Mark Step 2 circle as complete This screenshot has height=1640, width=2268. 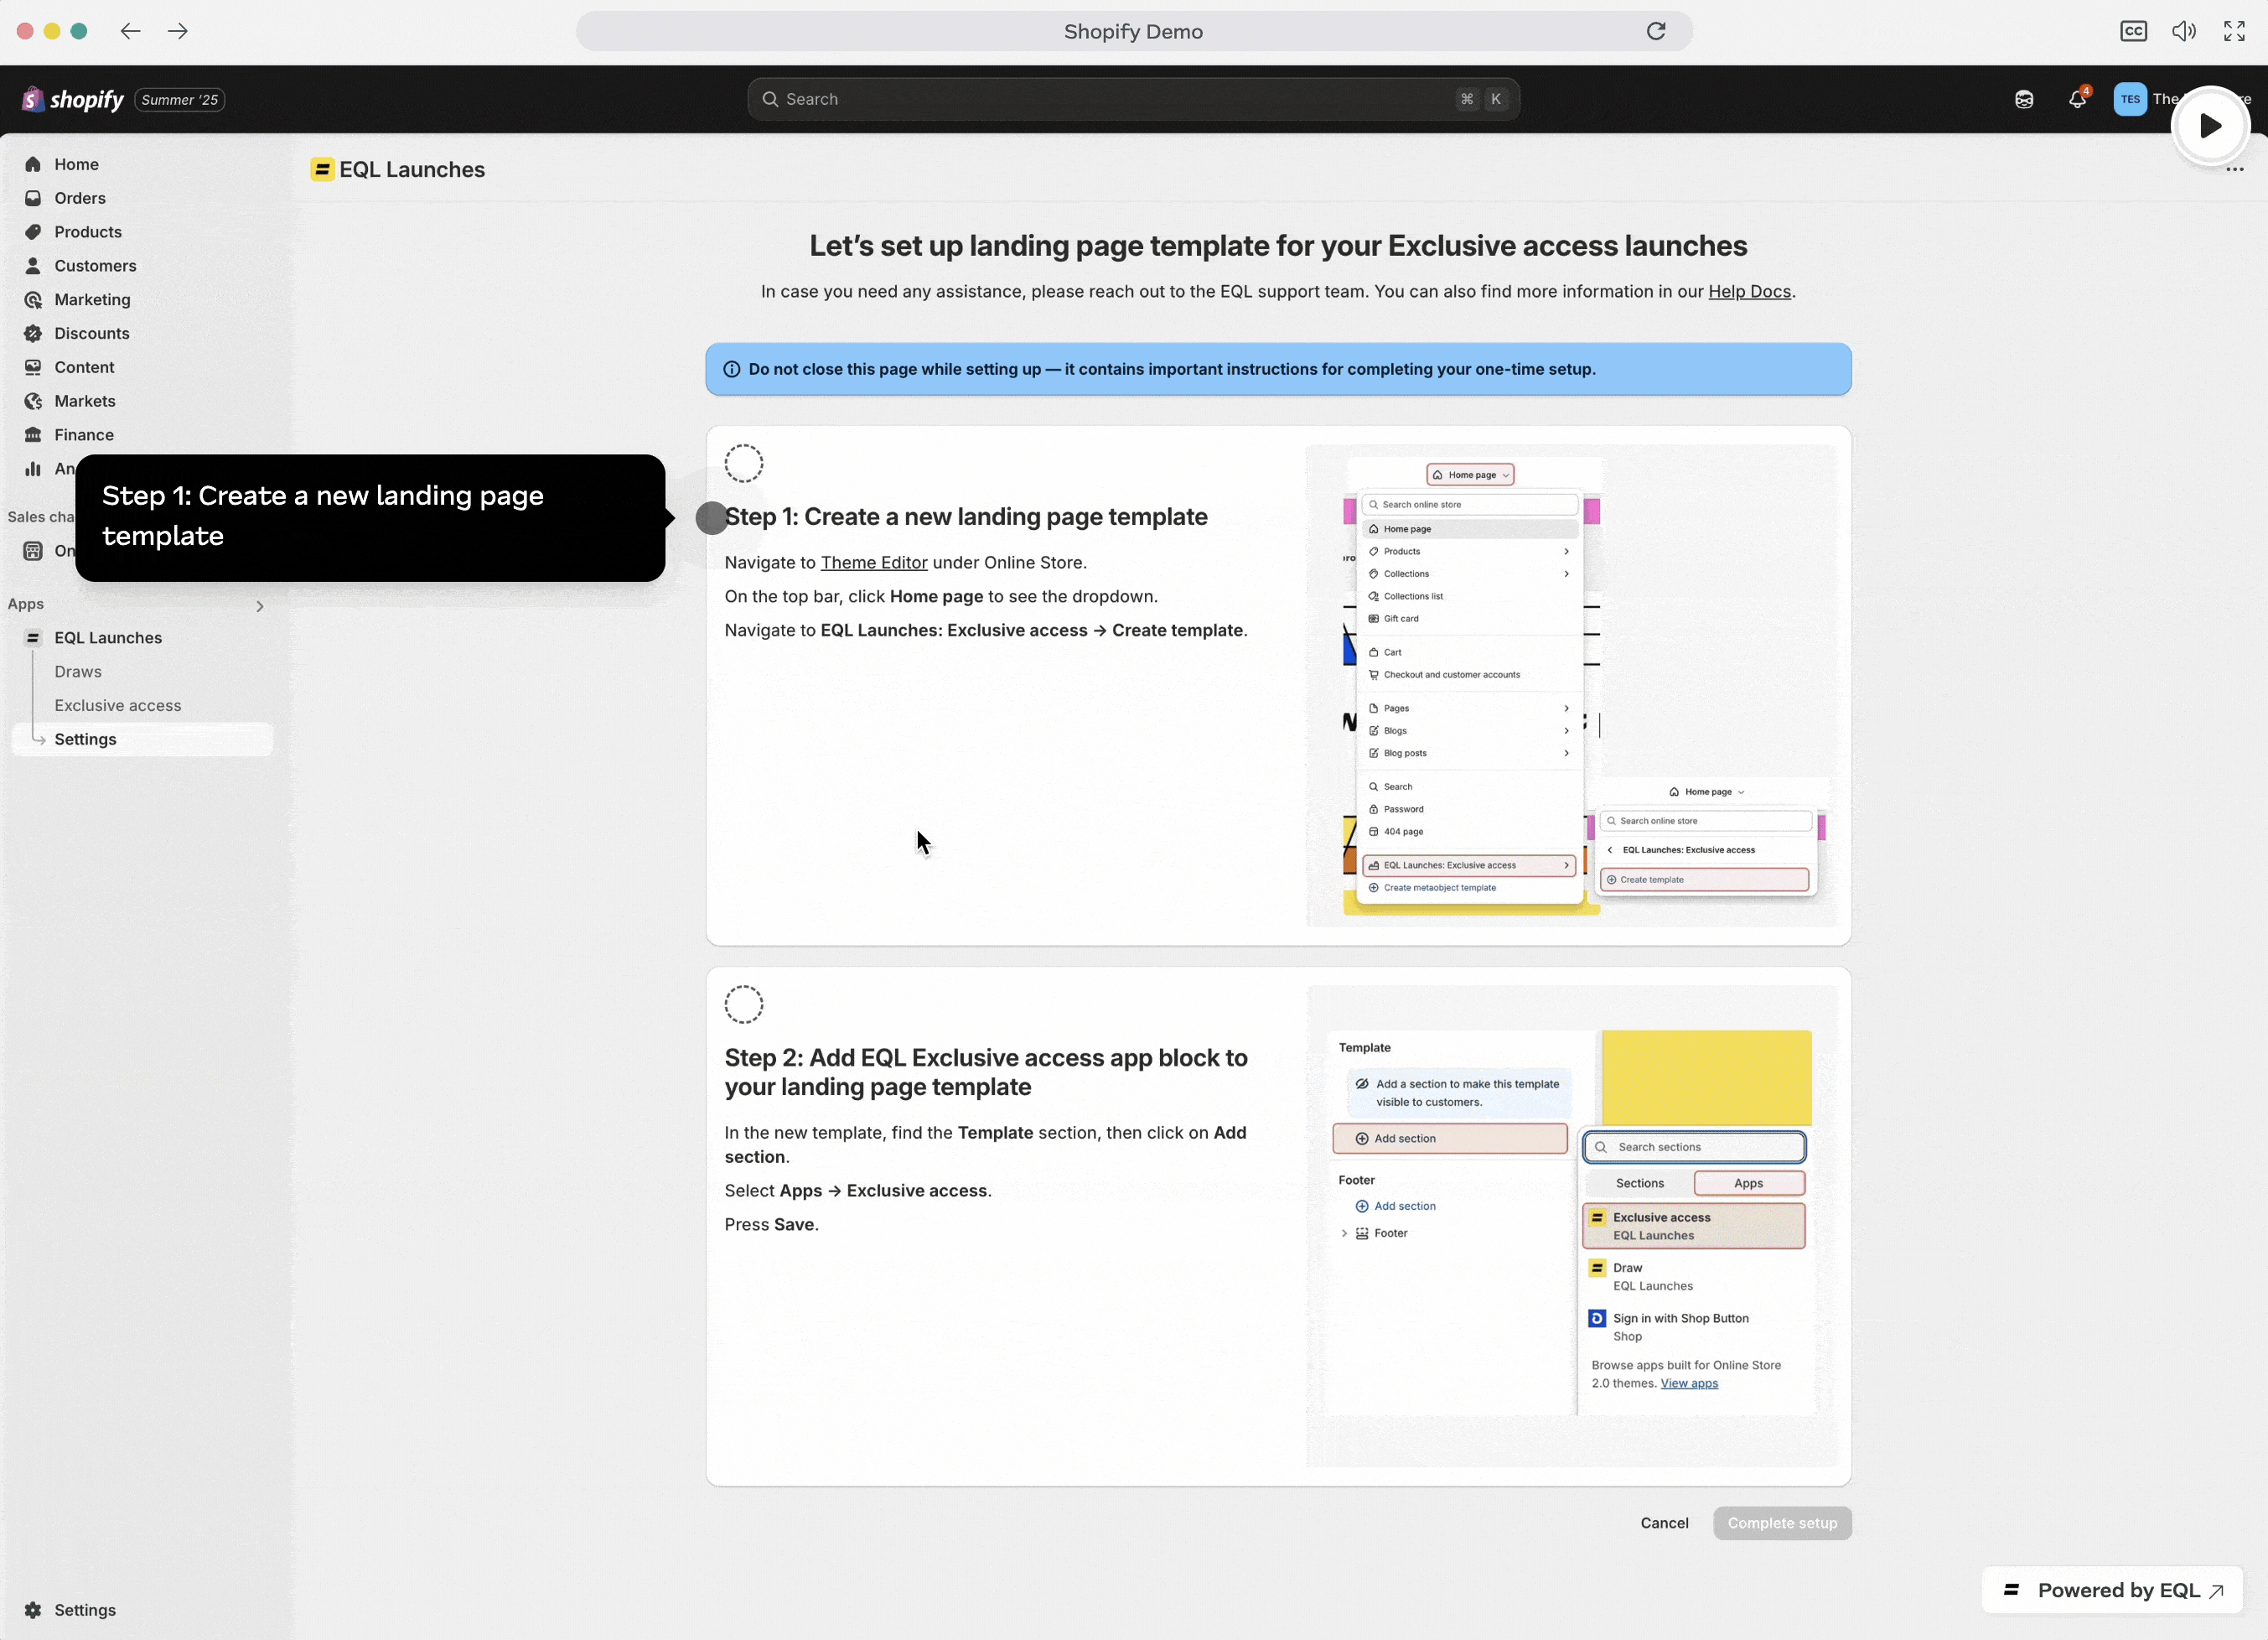click(x=744, y=1004)
